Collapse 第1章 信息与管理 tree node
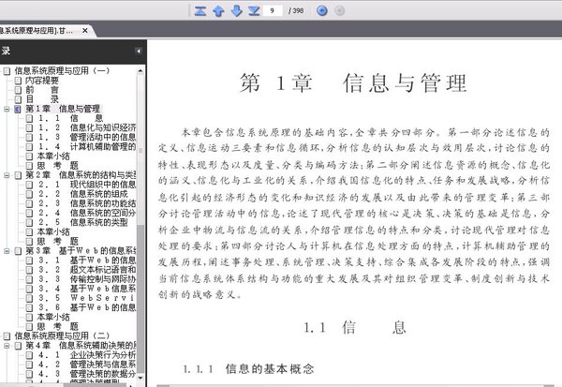562x387 pixels. point(7,109)
